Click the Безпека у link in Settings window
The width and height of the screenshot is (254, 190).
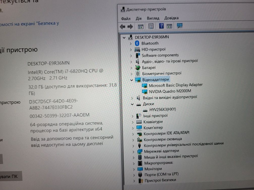[29, 24]
